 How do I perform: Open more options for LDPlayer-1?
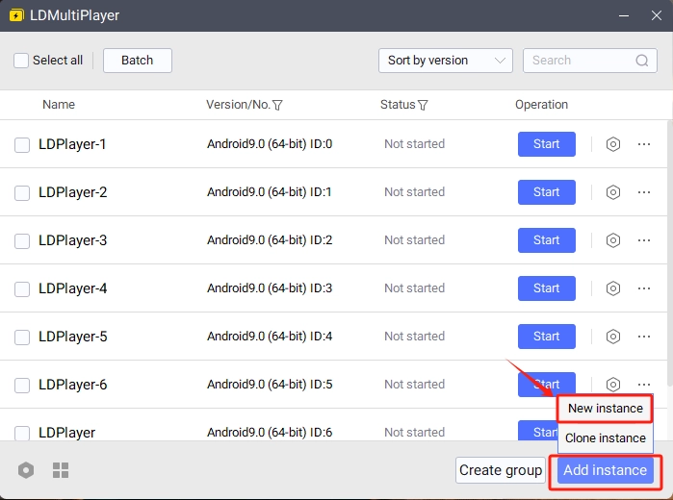pos(644,144)
